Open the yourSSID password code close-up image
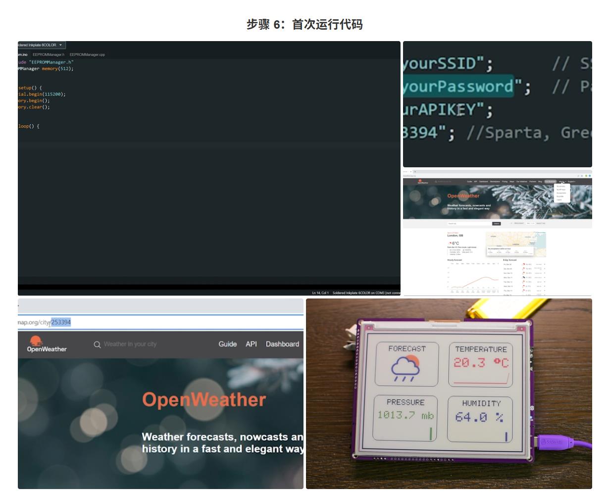Image resolution: width=608 pixels, height=494 pixels. tap(498, 104)
